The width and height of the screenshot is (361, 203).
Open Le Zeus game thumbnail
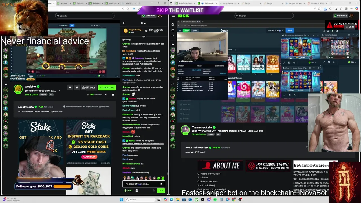[x=272, y=90]
